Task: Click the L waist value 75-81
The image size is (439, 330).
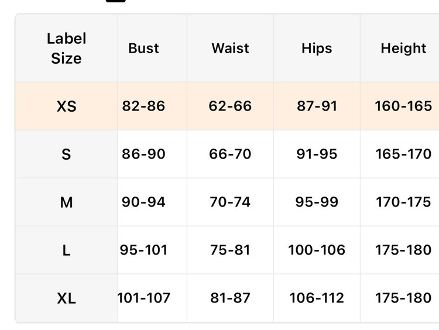Action: (x=230, y=250)
